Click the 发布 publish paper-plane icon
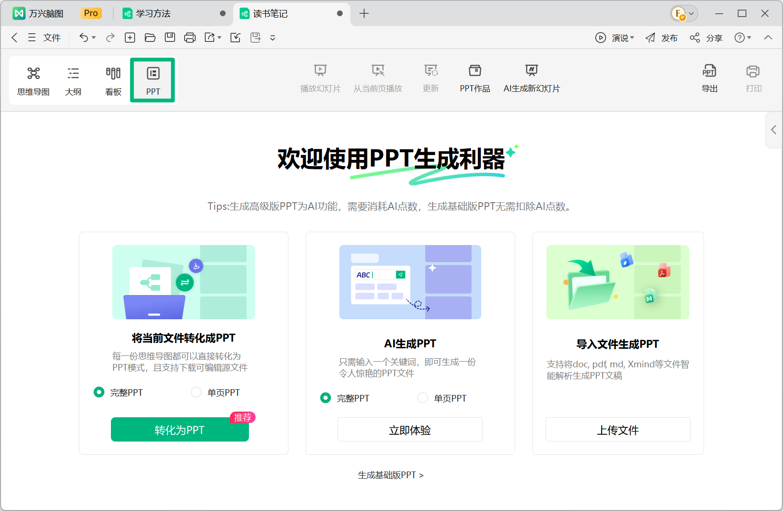This screenshot has height=511, width=783. click(x=650, y=38)
